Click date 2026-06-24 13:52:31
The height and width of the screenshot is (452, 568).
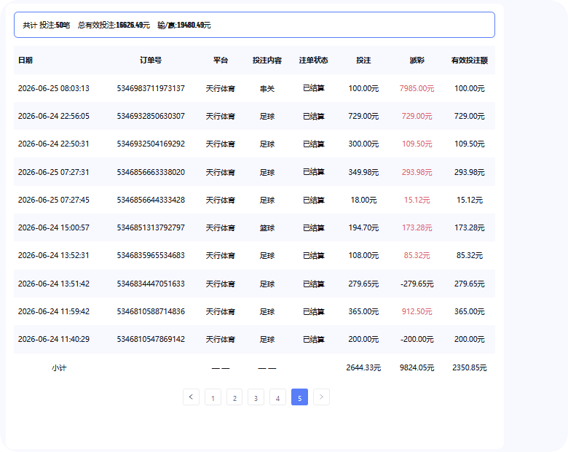54,255
